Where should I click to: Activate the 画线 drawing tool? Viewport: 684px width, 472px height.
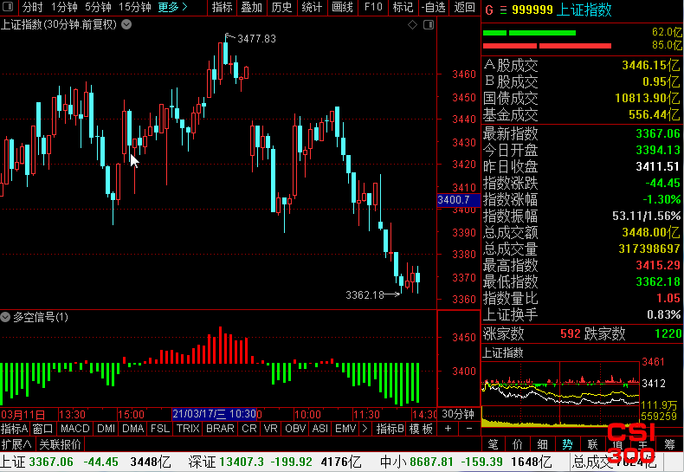click(x=343, y=7)
